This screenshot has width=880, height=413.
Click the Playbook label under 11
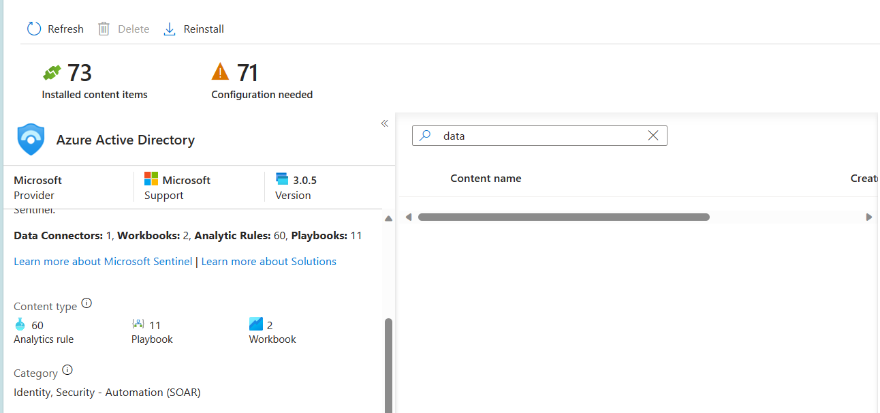(152, 339)
